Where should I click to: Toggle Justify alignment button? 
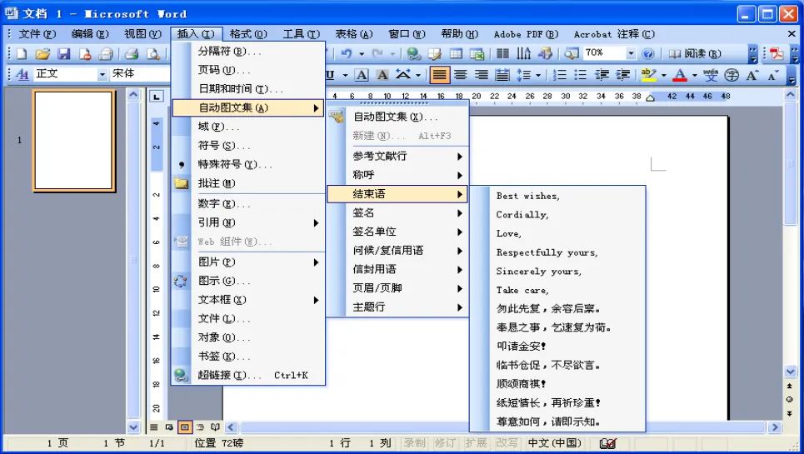click(x=439, y=75)
